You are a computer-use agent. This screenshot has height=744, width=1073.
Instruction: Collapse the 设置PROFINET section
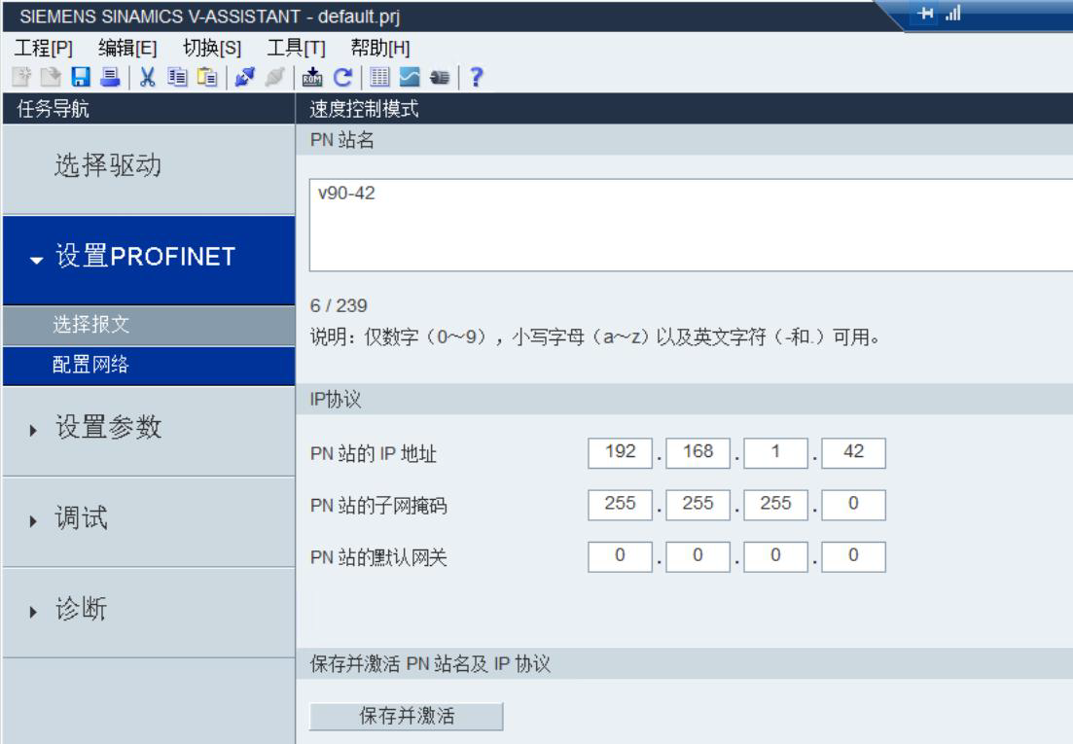(149, 260)
